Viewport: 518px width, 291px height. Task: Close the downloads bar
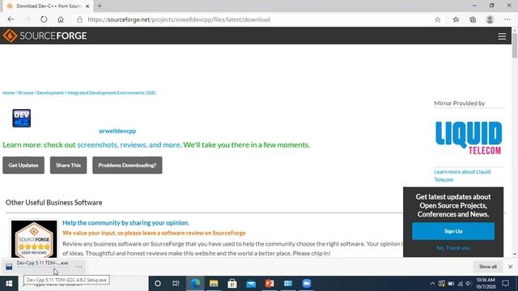(x=510, y=266)
